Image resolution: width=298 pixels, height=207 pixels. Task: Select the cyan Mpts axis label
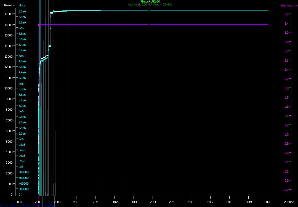click(x=22, y=5)
